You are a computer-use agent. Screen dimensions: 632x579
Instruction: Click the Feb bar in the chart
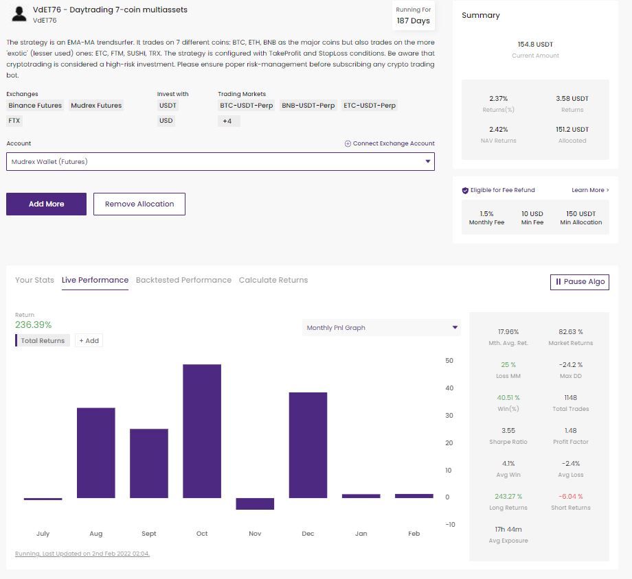[x=414, y=496]
